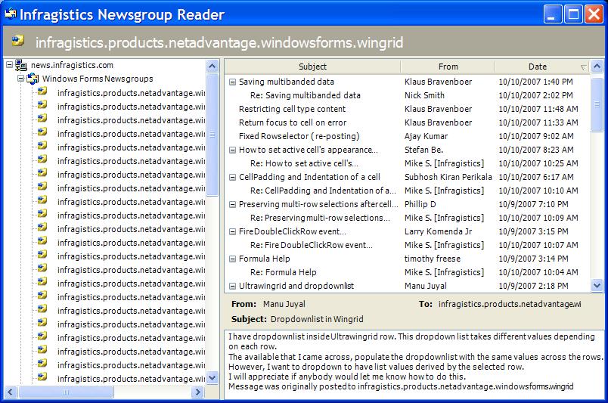608x403 pixels.
Task: Select the Ultrawingrid and dropdownlist message
Action: click(x=296, y=287)
